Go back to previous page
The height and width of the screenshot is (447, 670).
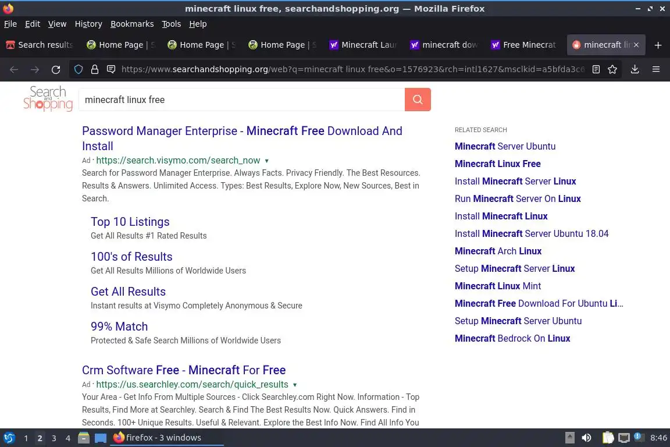pos(14,69)
